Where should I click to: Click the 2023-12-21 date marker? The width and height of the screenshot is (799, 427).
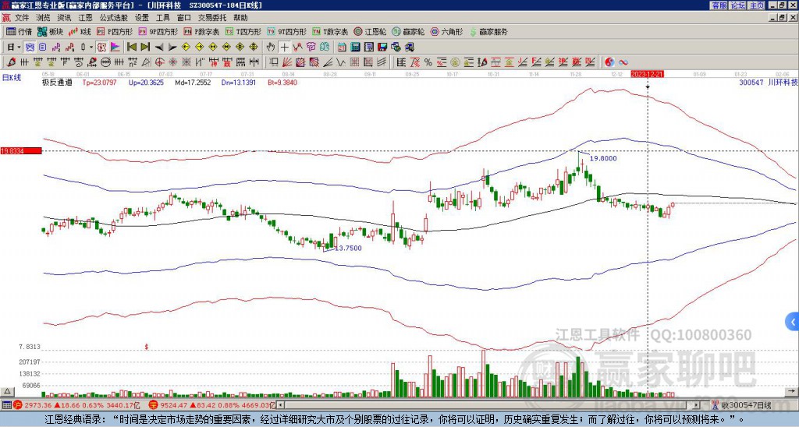[x=647, y=74]
